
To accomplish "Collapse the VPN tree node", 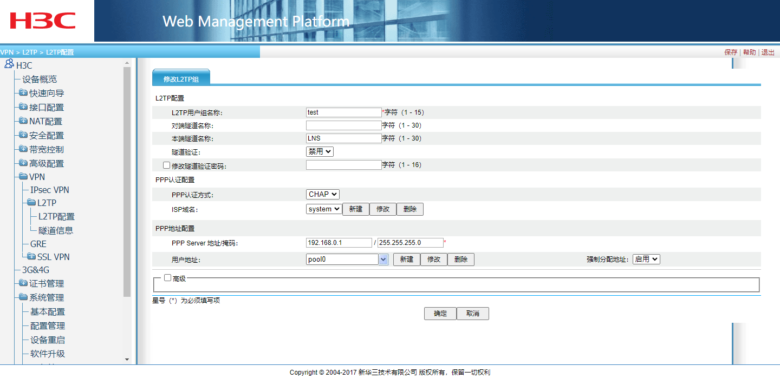I will 37,177.
